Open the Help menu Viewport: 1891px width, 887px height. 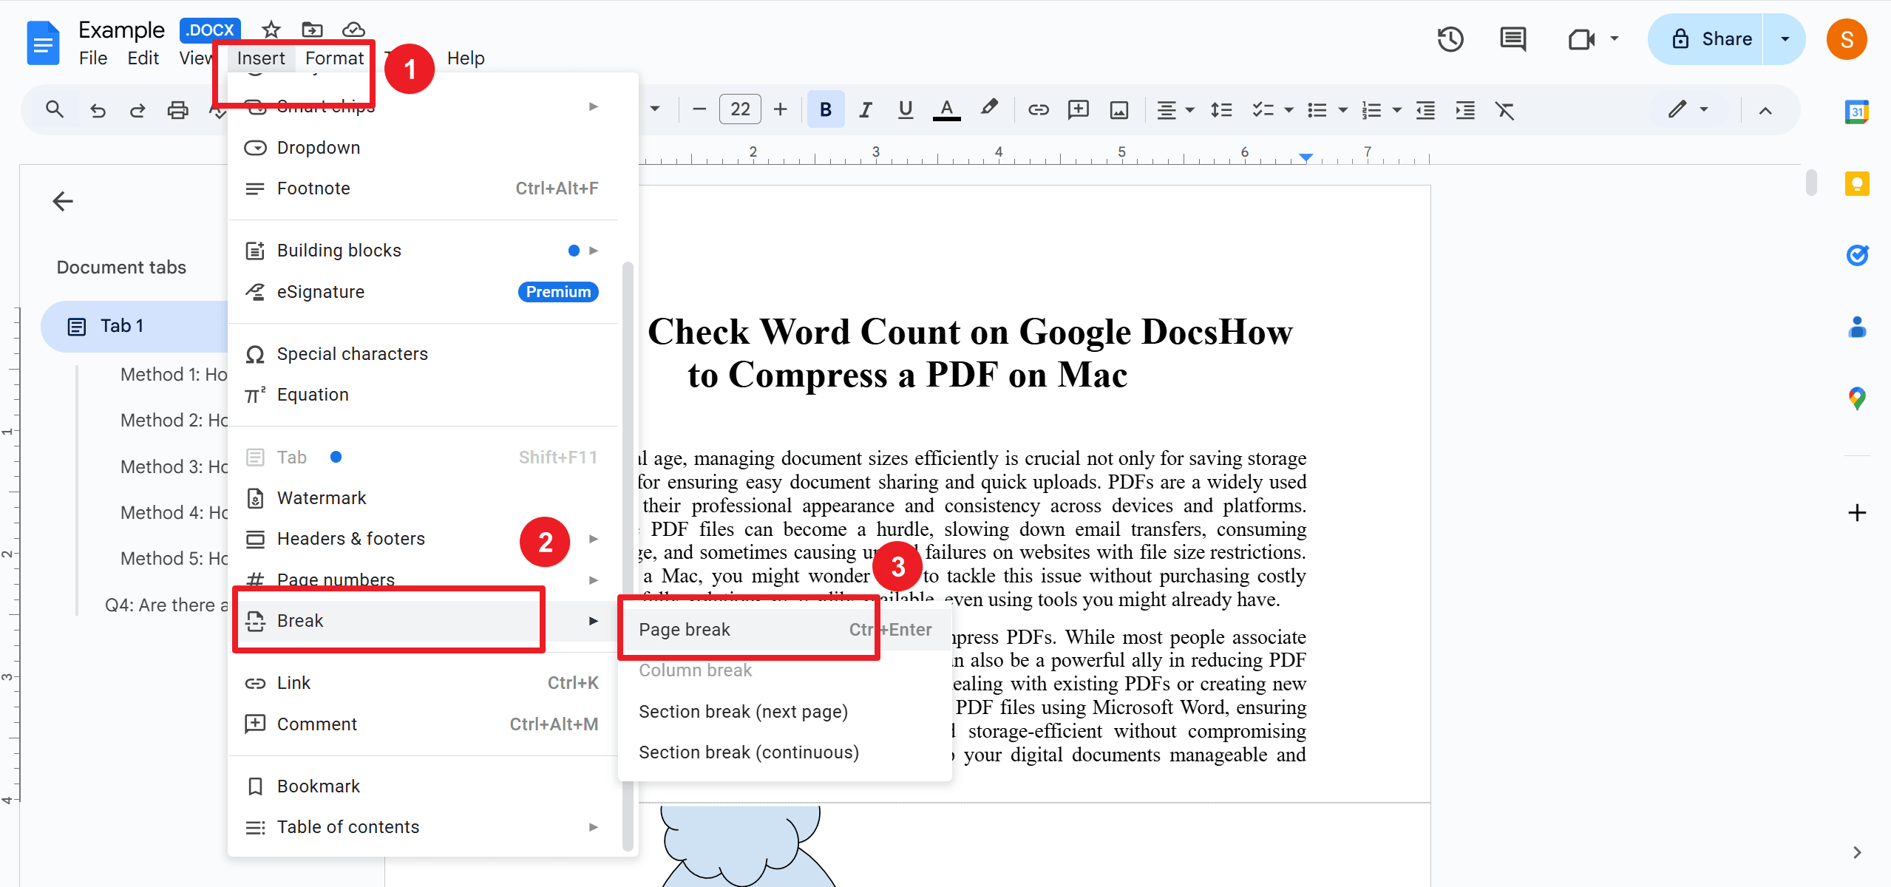[466, 58]
